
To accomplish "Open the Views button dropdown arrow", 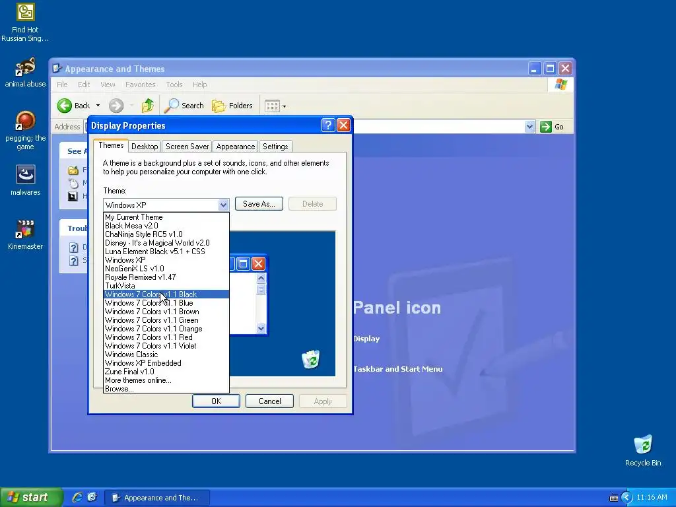I will (x=284, y=106).
